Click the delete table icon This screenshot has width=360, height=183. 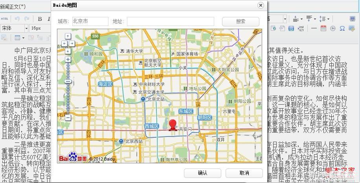(x=31, y=38)
